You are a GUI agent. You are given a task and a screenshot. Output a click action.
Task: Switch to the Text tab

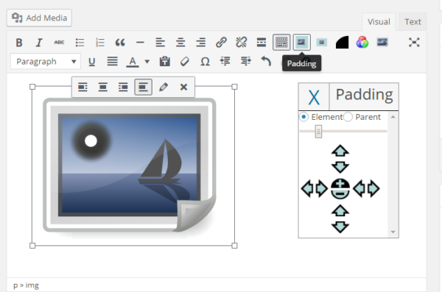pos(413,21)
